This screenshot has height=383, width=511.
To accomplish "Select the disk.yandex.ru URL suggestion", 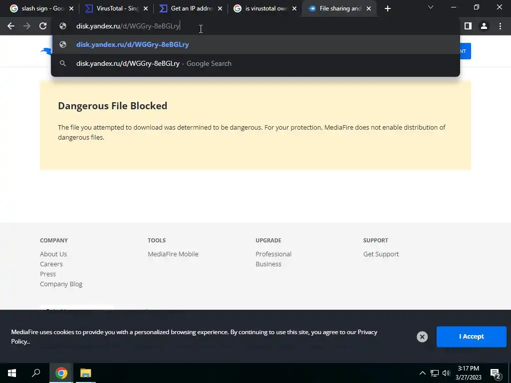I will tap(255, 44).
